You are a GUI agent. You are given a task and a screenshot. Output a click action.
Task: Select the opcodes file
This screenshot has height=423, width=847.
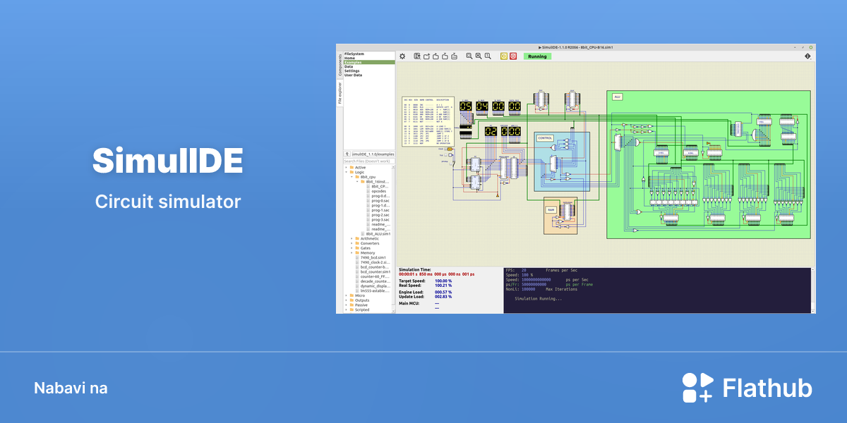[x=378, y=191]
